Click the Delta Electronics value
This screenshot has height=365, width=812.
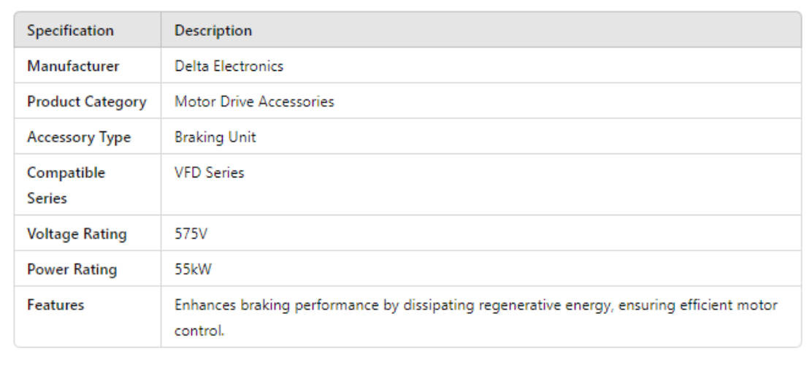pyautogui.click(x=229, y=66)
